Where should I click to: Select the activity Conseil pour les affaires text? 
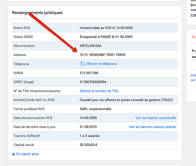coord(126,100)
